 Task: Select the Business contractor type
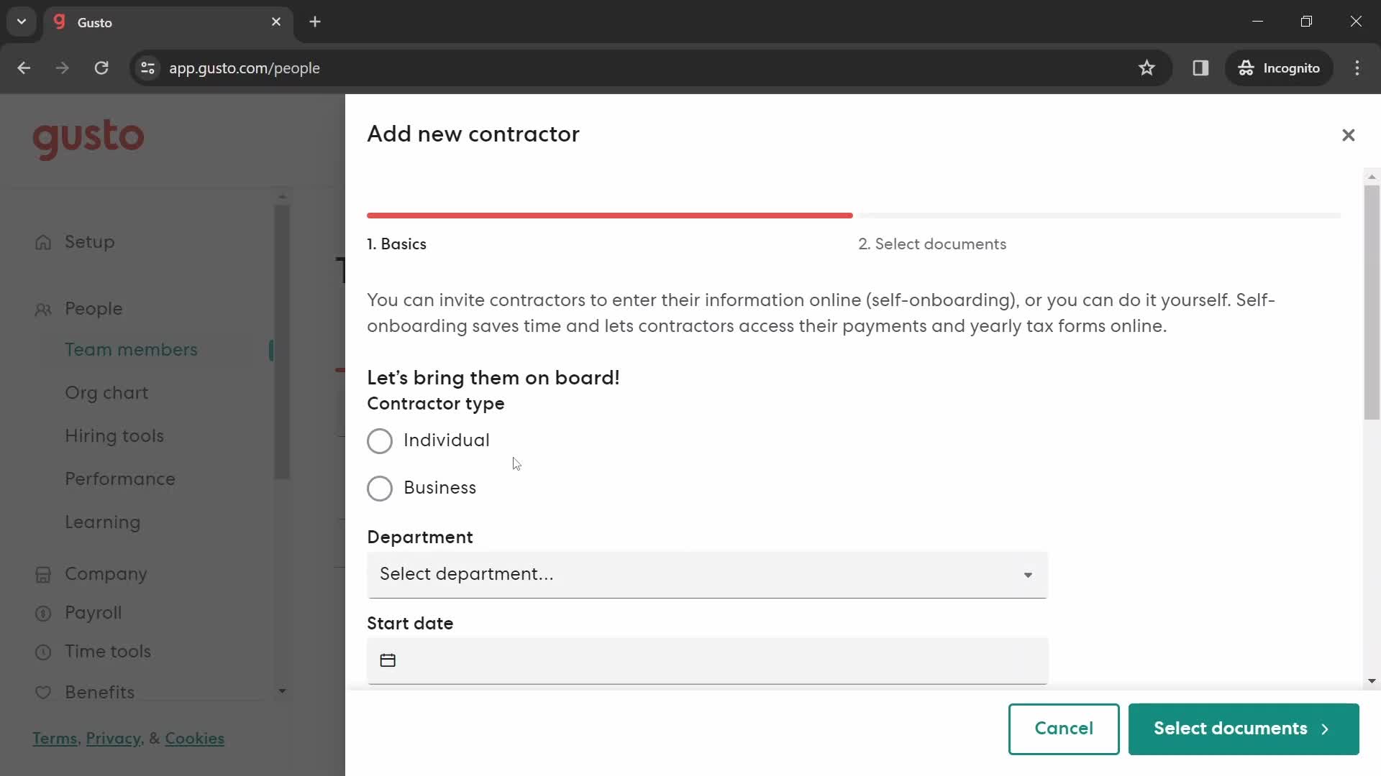click(380, 487)
